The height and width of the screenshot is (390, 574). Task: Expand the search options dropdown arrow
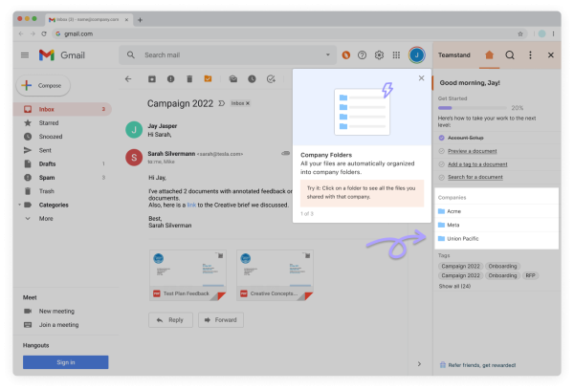tap(327, 54)
